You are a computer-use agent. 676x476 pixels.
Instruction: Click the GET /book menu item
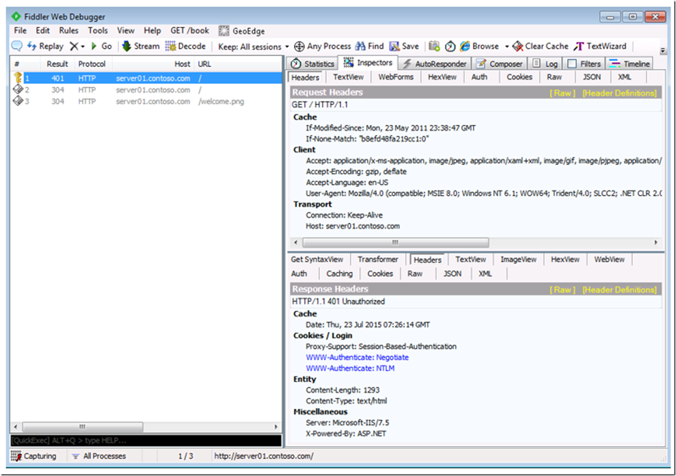[189, 31]
